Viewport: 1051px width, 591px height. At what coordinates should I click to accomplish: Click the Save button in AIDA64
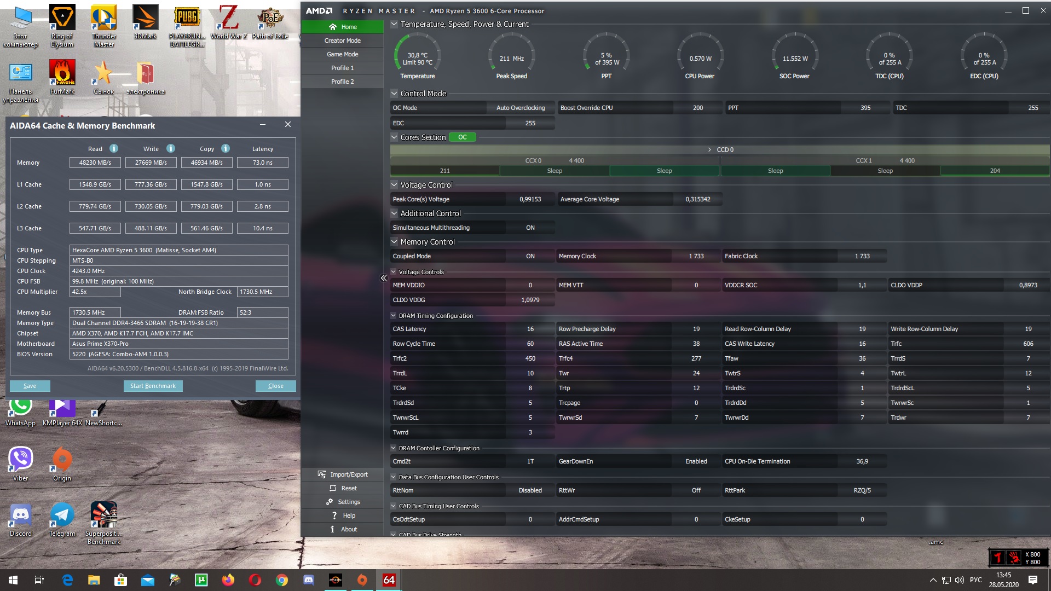coord(30,386)
